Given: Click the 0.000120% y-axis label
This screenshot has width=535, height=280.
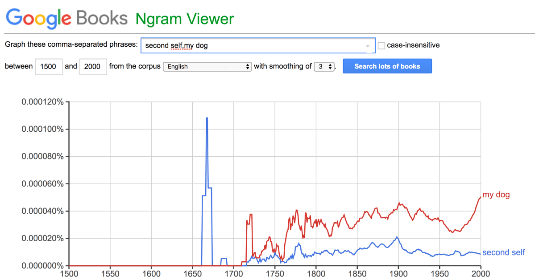Looking at the screenshot, I should click(x=43, y=102).
